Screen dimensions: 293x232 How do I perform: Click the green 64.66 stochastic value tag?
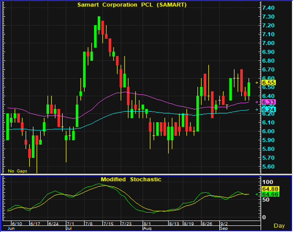pos(271,194)
